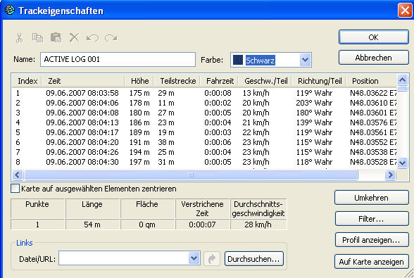Open the Filter... dialog button
The image size is (414, 278).
372,219
